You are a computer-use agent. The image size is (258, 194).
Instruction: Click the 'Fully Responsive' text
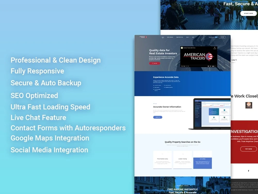[37, 71]
